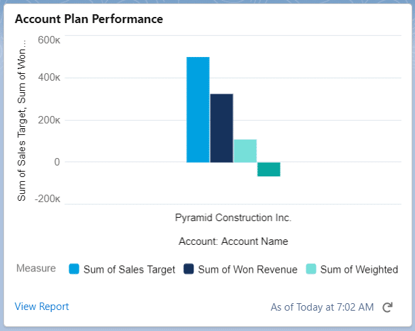Click the Account: Account Name axis title
Screen dimensions: 415x331
233,241
